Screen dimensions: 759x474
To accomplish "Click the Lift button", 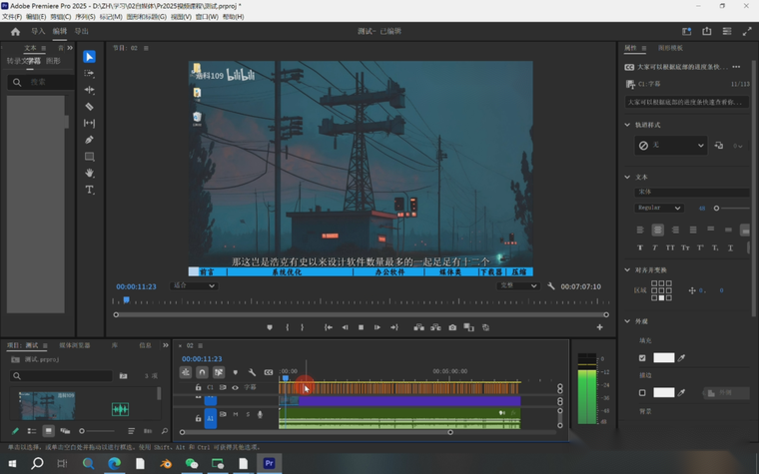I will click(419, 327).
